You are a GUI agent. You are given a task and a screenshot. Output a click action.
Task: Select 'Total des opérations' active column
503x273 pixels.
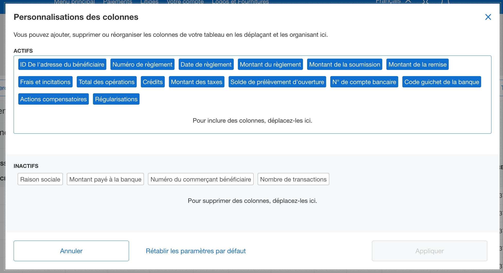tap(107, 82)
